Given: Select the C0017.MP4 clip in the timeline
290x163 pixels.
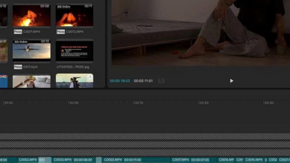Looking at the screenshot, I should coord(193,160).
